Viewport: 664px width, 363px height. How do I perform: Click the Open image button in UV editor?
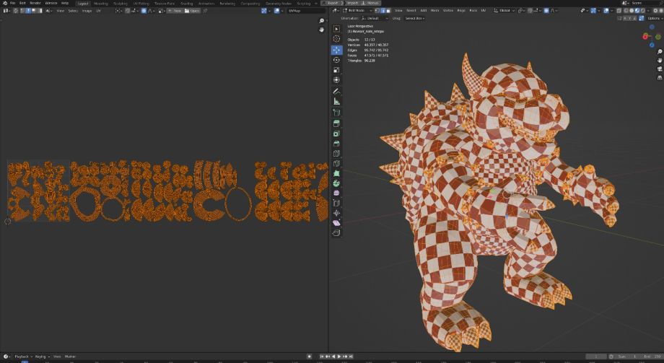tap(192, 11)
